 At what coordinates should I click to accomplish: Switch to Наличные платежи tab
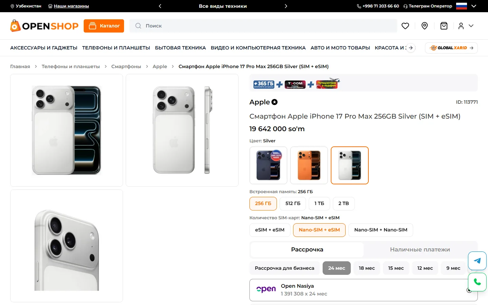[420, 249]
